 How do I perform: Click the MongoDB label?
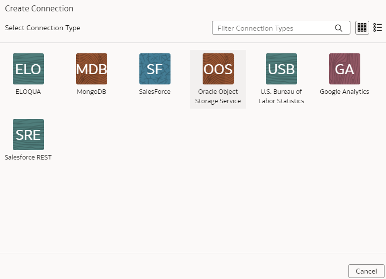(x=91, y=92)
